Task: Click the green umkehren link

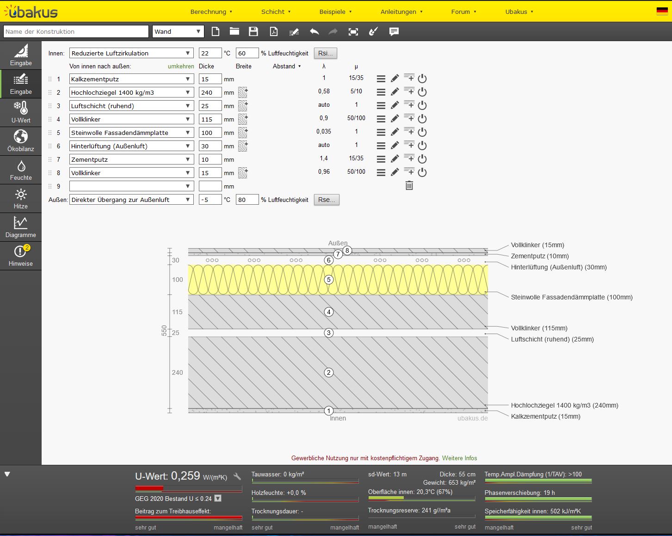Action: click(x=181, y=66)
